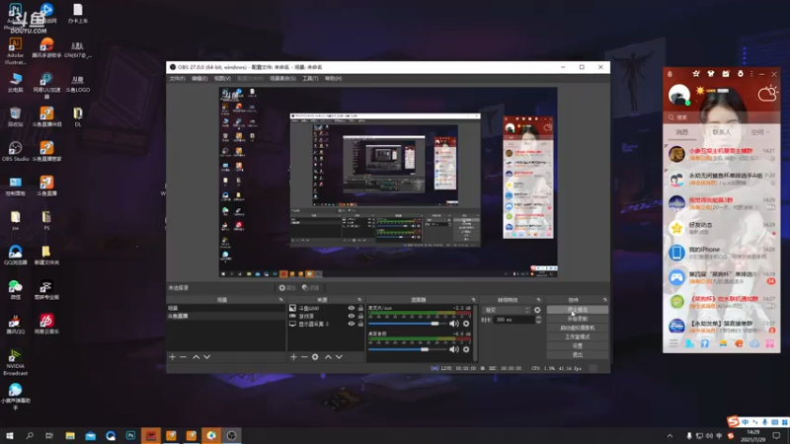Viewport: 790px width, 444px height.
Task: Open desktop audio settings gear
Action: 466,349
